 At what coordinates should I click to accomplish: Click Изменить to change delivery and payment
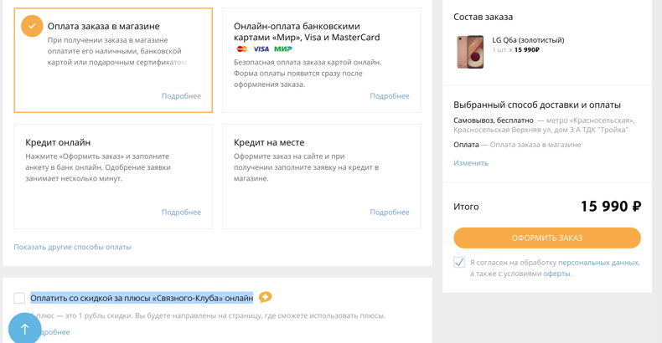point(471,163)
